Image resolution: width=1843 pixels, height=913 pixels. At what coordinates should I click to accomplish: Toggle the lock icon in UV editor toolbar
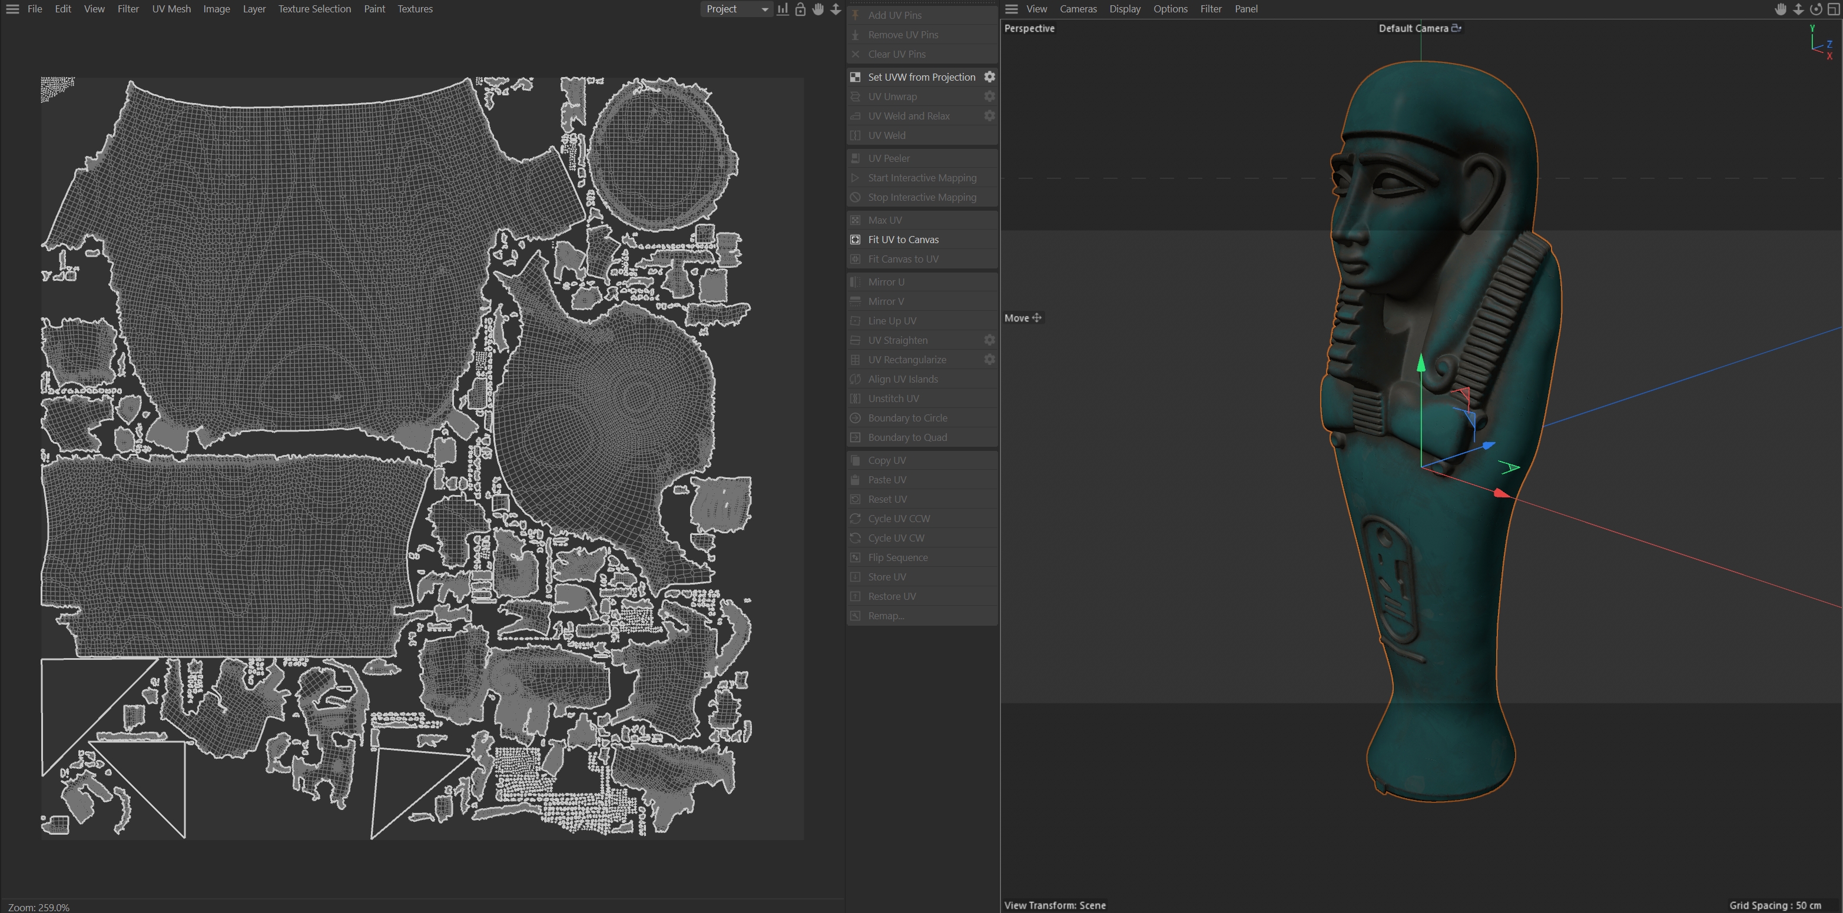800,9
